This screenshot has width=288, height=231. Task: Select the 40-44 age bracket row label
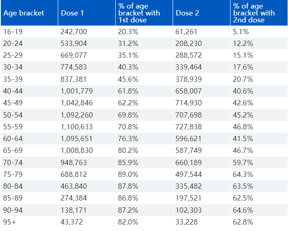point(13,91)
